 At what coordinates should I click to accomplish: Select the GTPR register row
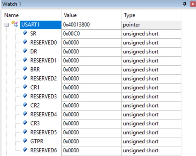37,142
